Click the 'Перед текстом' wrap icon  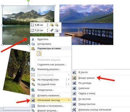click(x=74, y=104)
